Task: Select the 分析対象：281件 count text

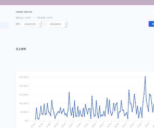Action: pos(45,18)
